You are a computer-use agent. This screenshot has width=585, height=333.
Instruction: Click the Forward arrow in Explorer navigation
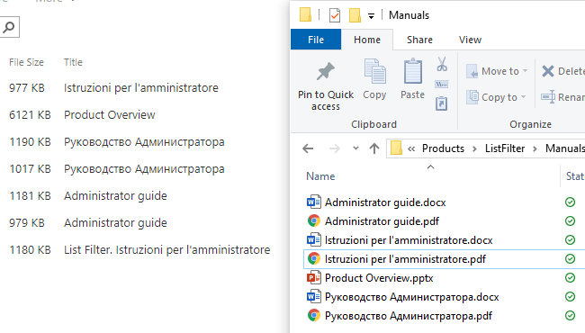334,148
